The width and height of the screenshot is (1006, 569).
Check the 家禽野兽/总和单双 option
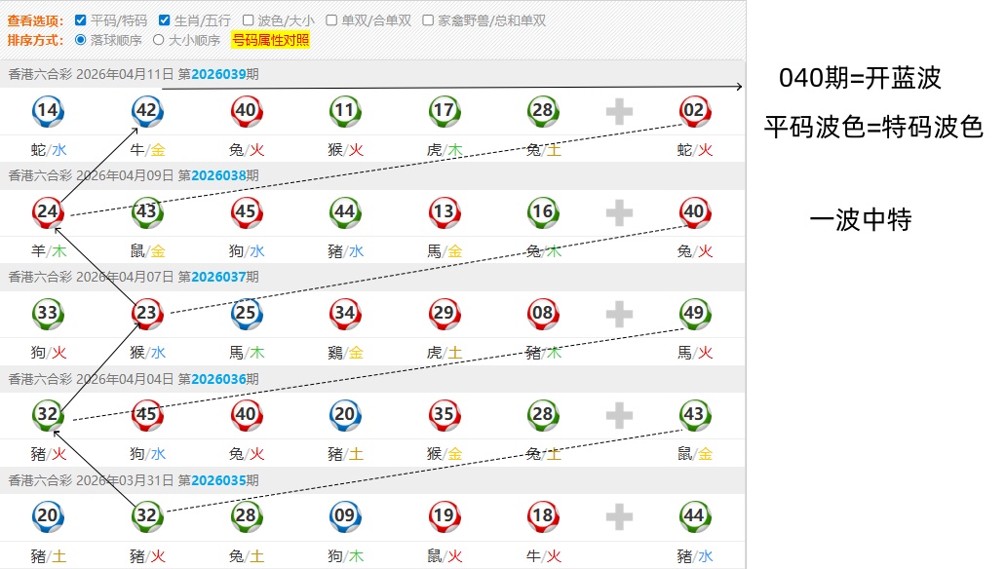(x=429, y=20)
